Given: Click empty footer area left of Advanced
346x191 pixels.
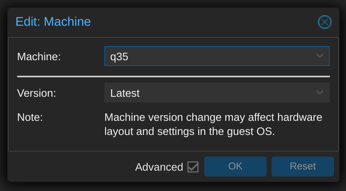Looking at the screenshot, I should (71, 167).
